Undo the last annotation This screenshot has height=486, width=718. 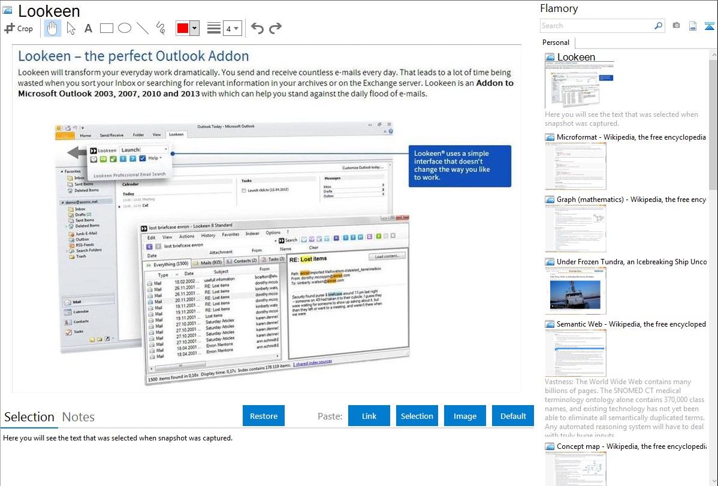coord(257,28)
